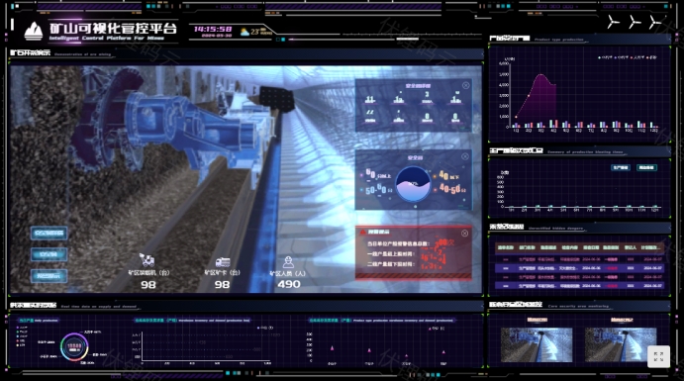Click the worker helmet icon above 矿区人员
This screenshot has width=685, height=381.
point(288,262)
